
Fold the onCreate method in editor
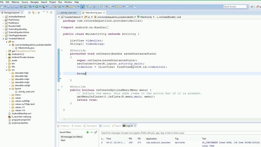tap(62, 50)
